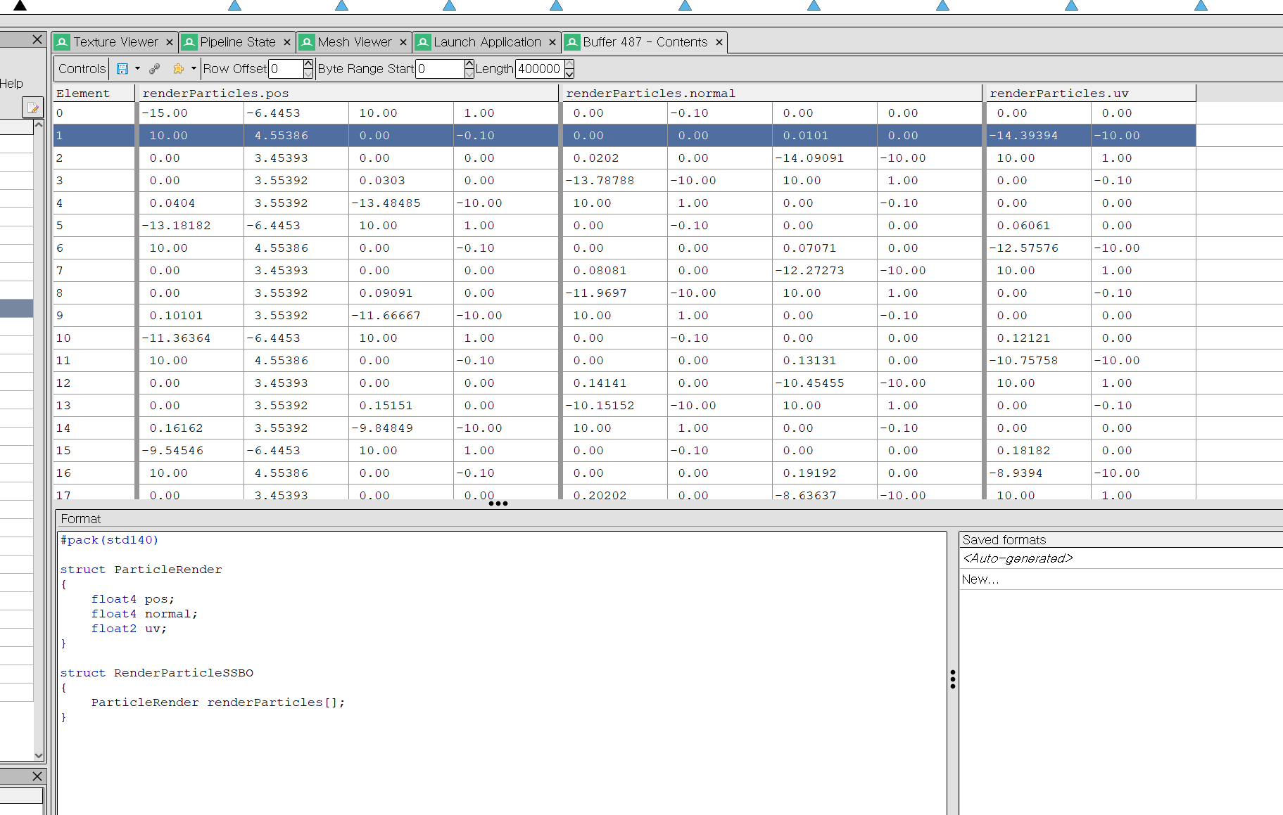Image resolution: width=1283 pixels, height=815 pixels.
Task: Switch to the Mesh Viewer tab
Action: pyautogui.click(x=355, y=42)
